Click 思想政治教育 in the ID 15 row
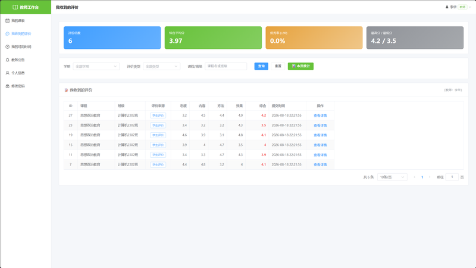 90,145
